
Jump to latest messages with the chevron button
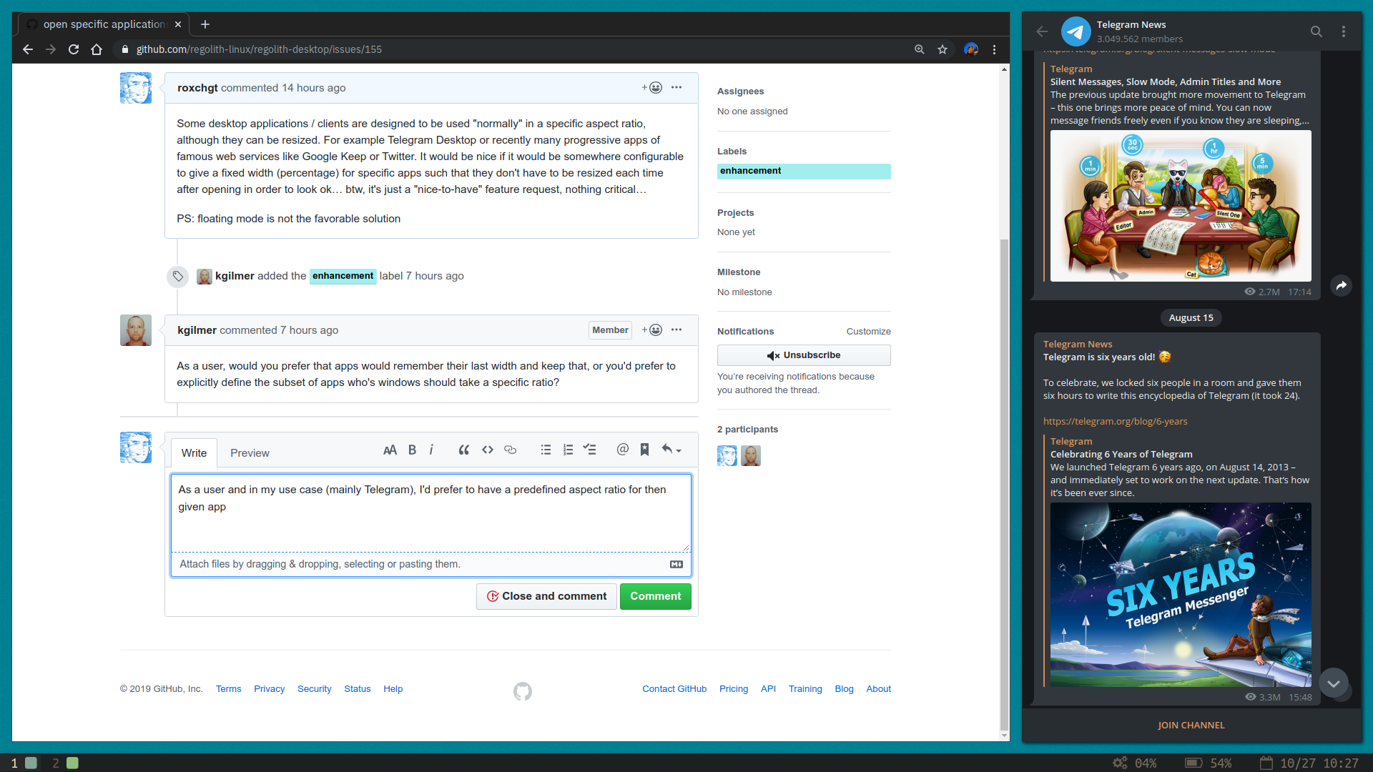(1333, 684)
